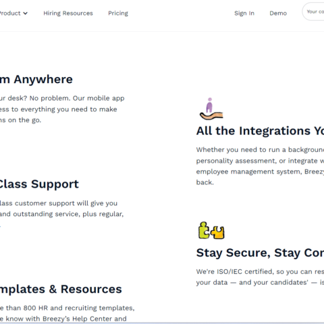
Task: Click the customer support description paragraph
Action: pyautogui.click(x=61, y=209)
